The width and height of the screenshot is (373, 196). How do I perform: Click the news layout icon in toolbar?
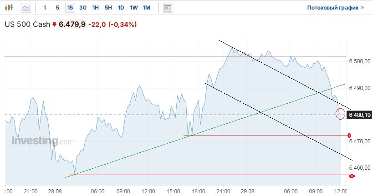pyautogui.click(x=168, y=8)
